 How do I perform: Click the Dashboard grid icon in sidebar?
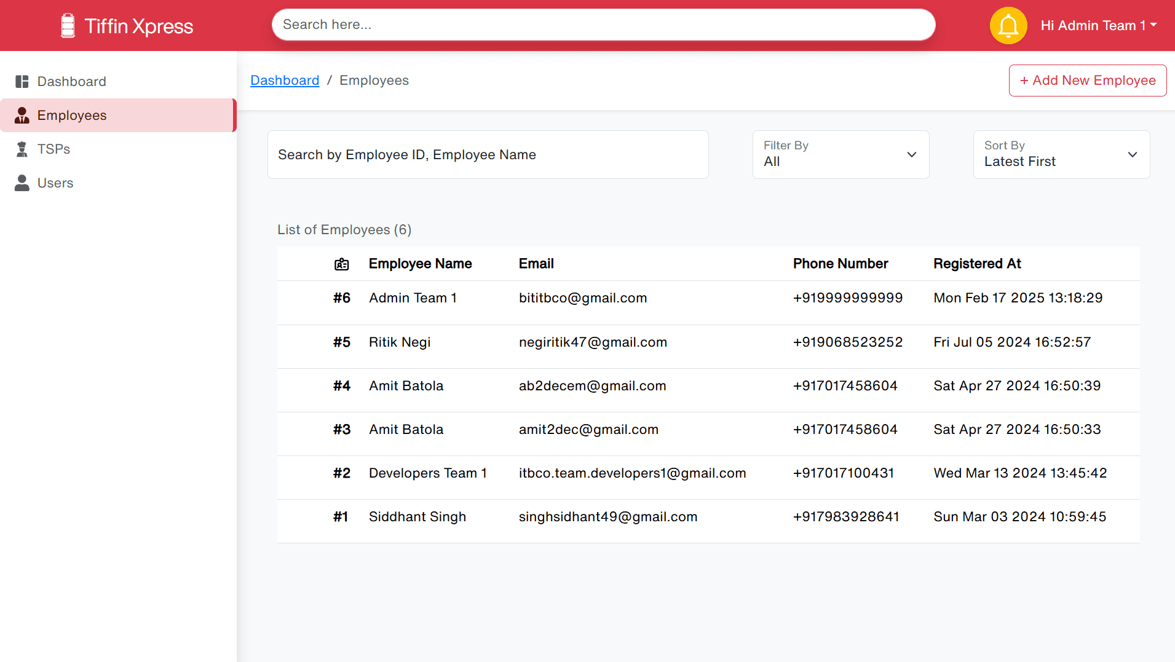coord(22,82)
